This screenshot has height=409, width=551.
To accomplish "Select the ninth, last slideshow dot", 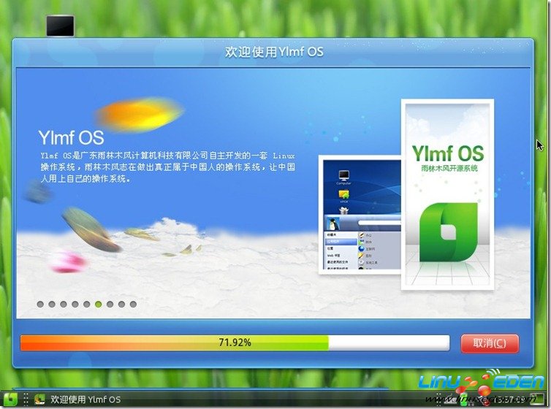I will [133, 304].
